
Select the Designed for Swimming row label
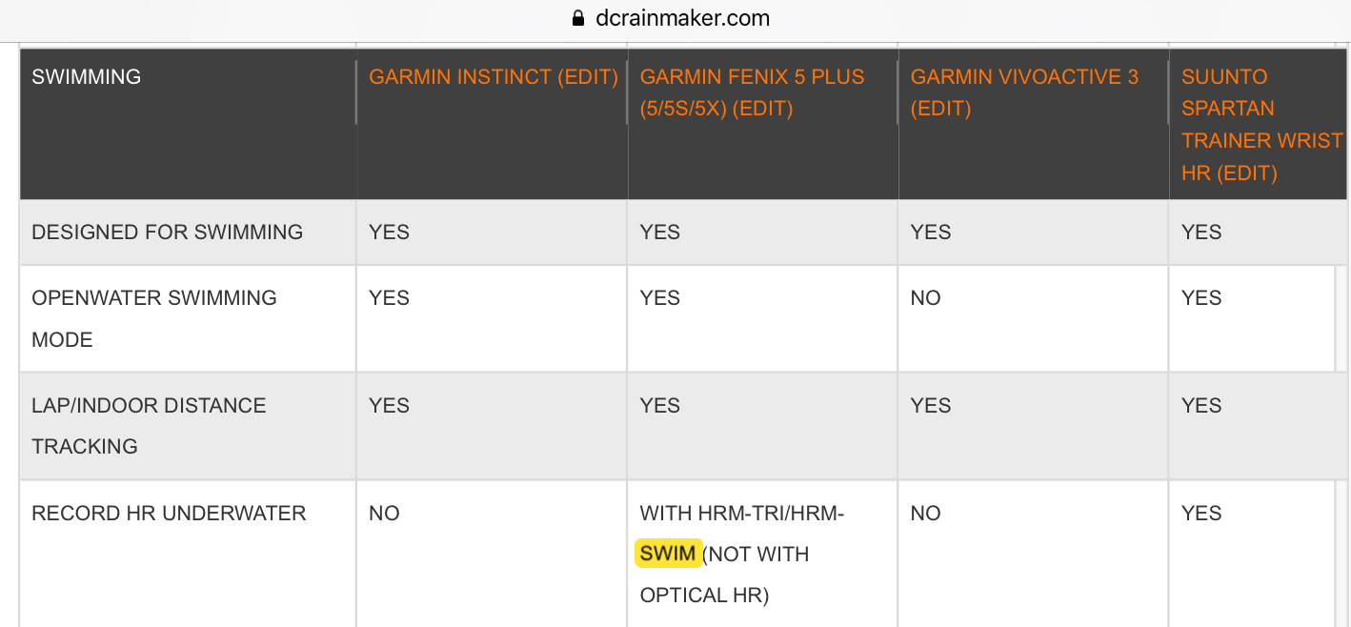[x=168, y=233]
